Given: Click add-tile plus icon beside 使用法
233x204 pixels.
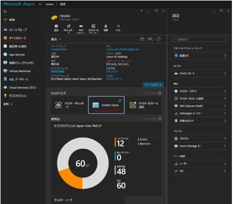Looking at the screenshot, I should point(160,119).
